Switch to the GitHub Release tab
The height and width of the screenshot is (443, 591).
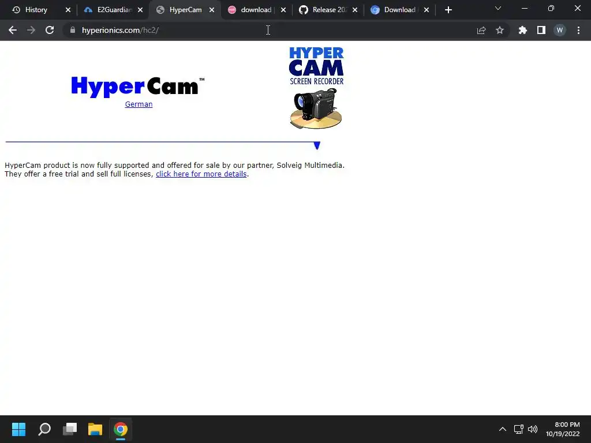[330, 10]
